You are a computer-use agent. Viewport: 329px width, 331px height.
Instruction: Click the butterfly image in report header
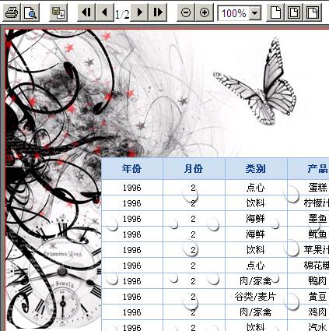coord(255,81)
